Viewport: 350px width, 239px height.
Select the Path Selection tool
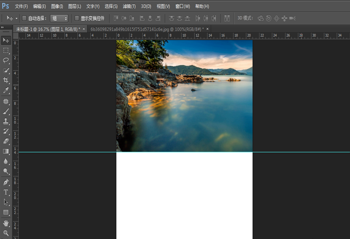pyautogui.click(x=6, y=202)
